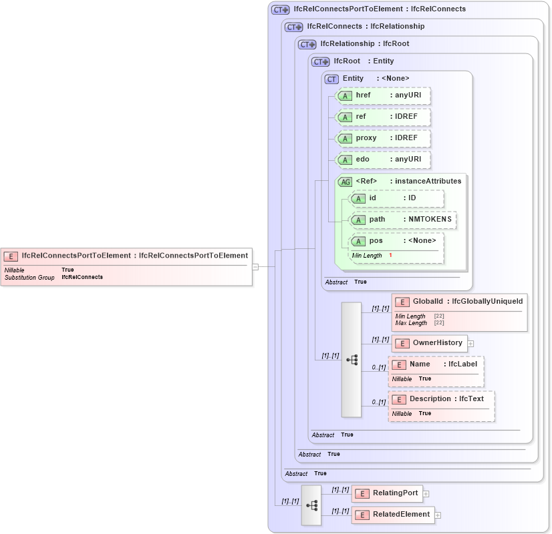Click the CT icon of Entity complex type
Screen dimensions: 552x534
(x=331, y=79)
